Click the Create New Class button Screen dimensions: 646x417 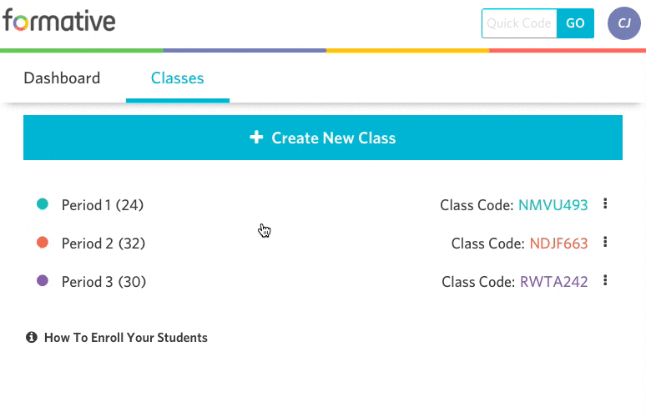tap(323, 138)
